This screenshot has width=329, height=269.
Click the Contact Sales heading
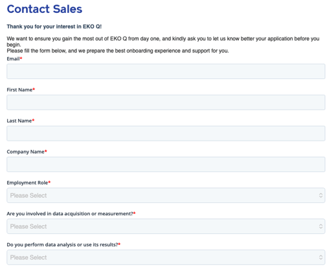[x=45, y=9]
